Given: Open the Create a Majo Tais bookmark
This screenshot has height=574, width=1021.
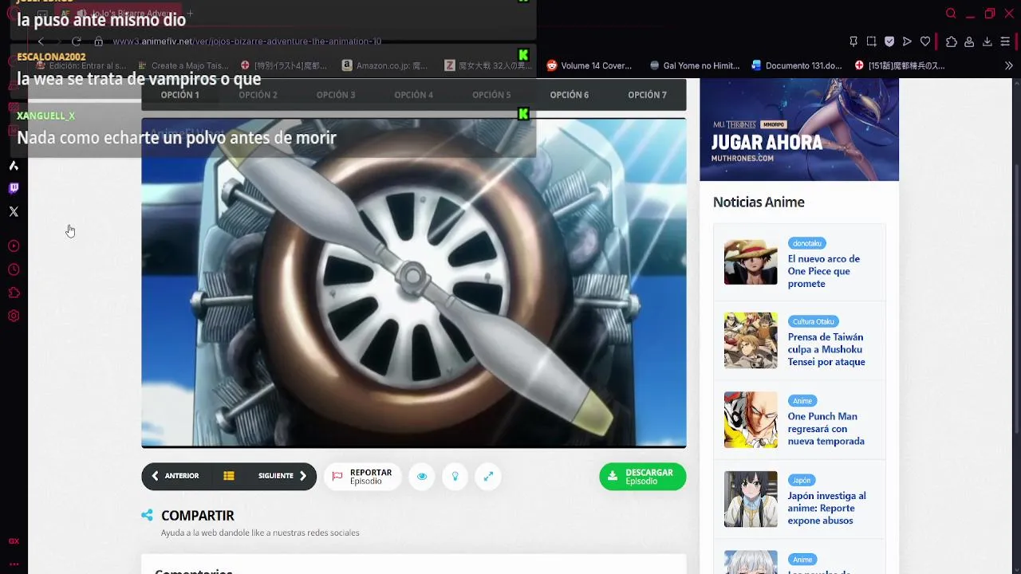Looking at the screenshot, I should [183, 65].
